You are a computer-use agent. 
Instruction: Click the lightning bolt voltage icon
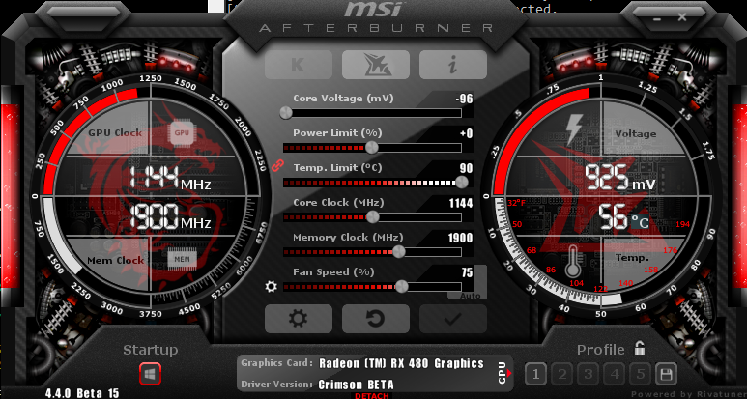573,129
